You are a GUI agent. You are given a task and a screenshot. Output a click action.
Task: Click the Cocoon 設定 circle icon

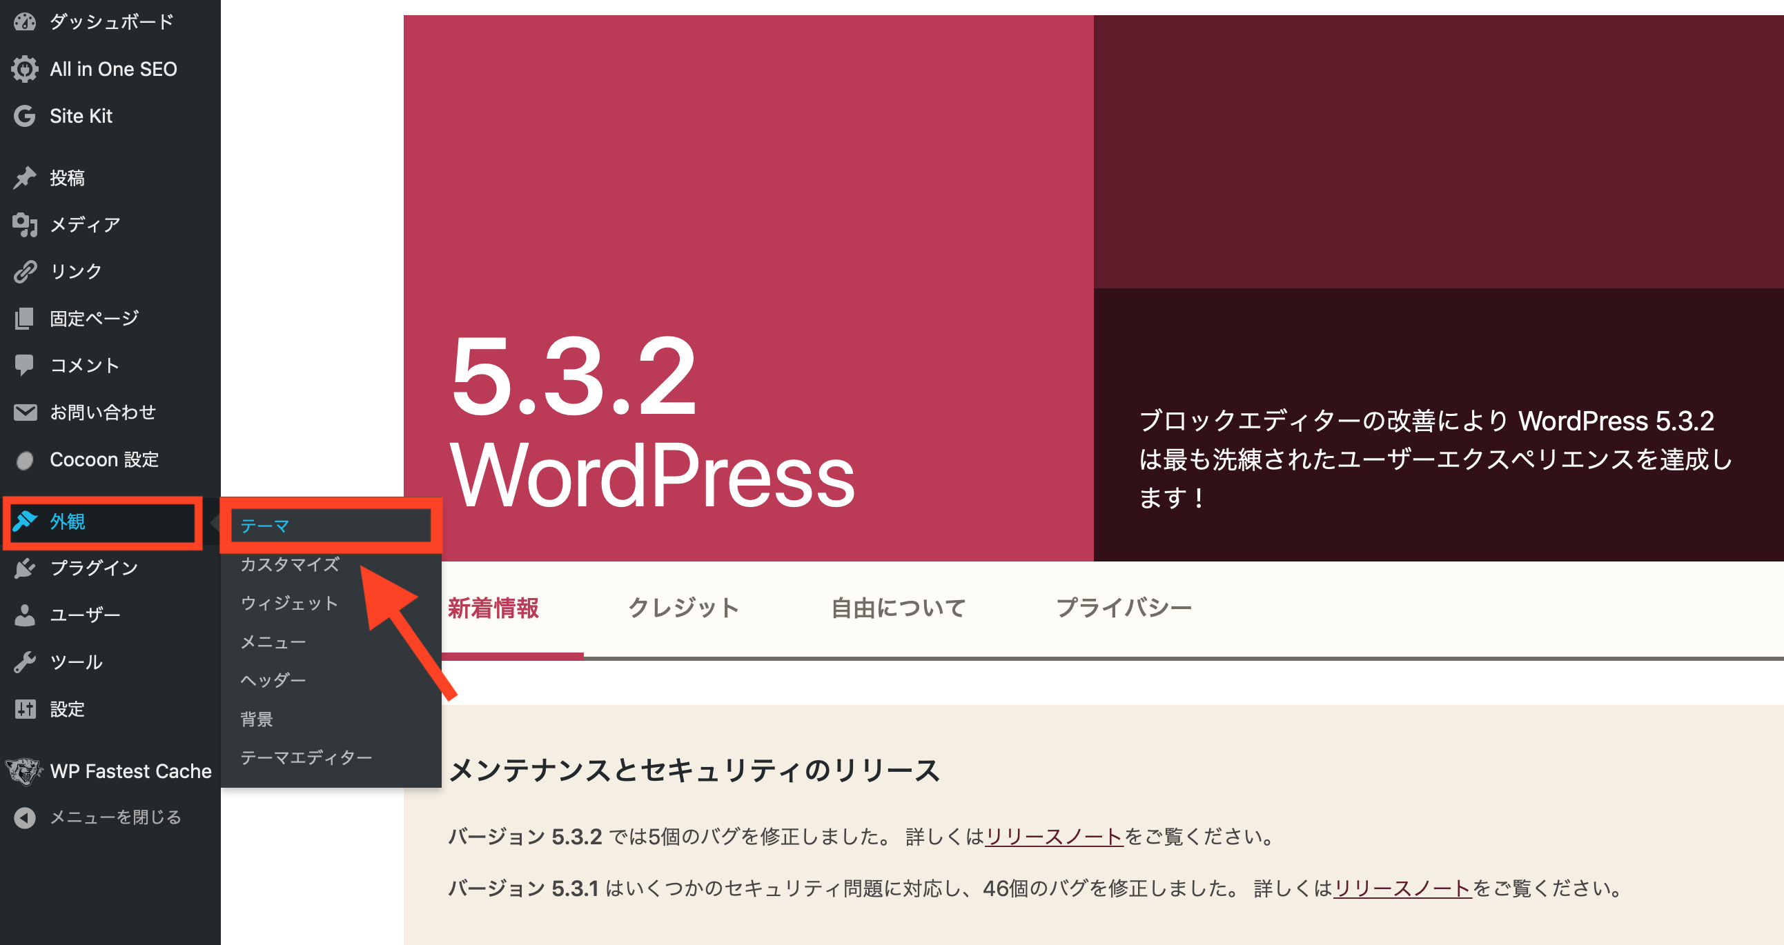[x=25, y=459]
